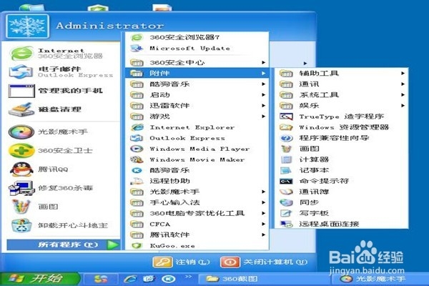
Task: Expand the 辅助工具 submenu arrow
Action: (403, 74)
